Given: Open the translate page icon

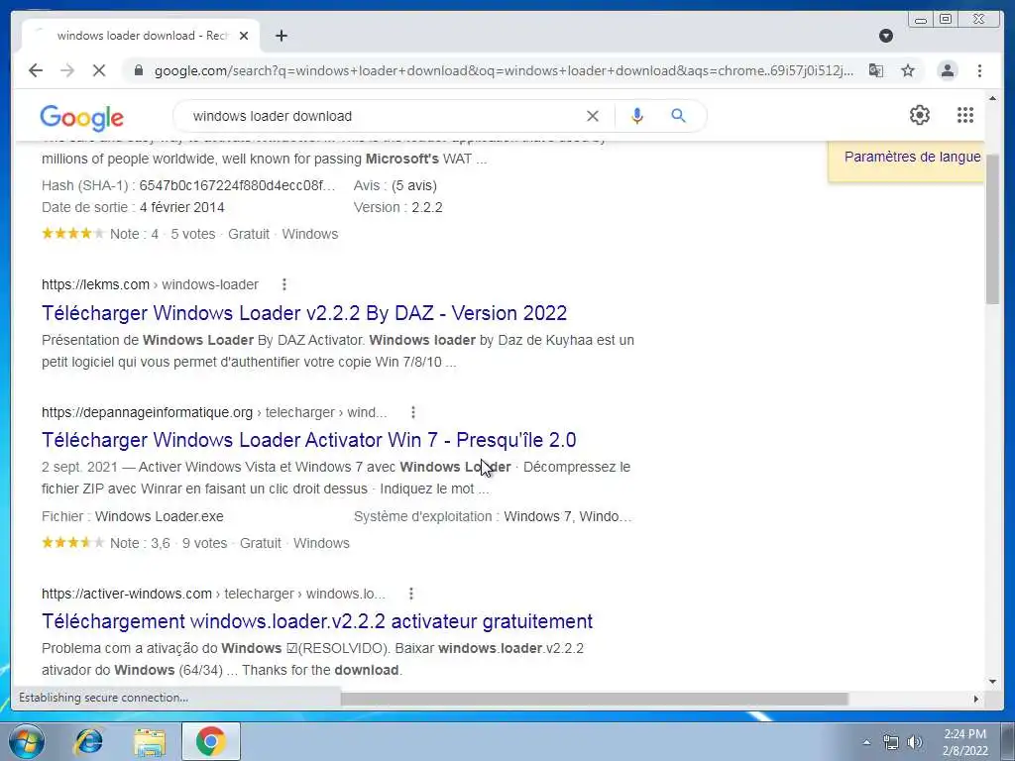Looking at the screenshot, I should 876,70.
